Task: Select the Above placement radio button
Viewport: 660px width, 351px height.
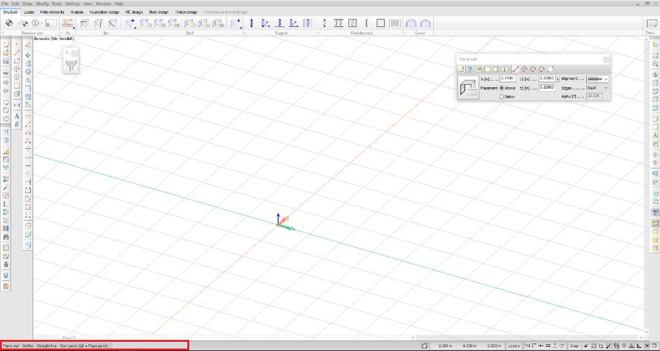Action: 502,88
